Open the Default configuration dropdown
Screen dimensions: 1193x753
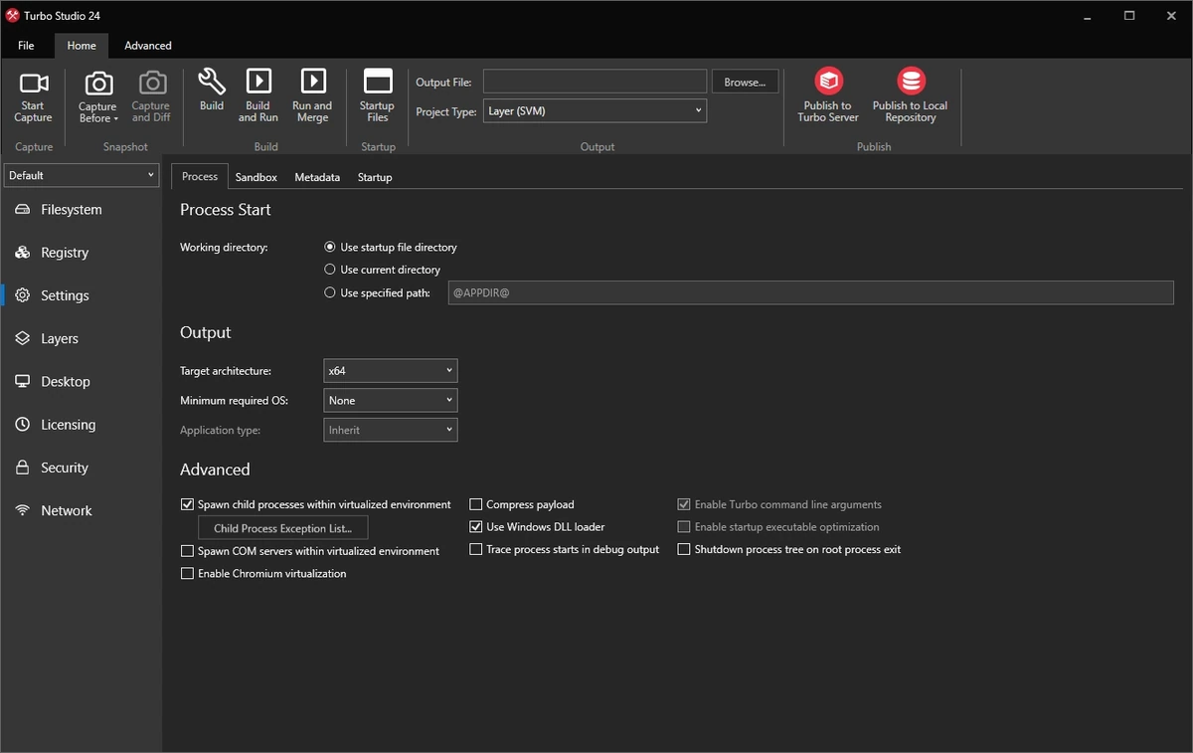point(82,175)
